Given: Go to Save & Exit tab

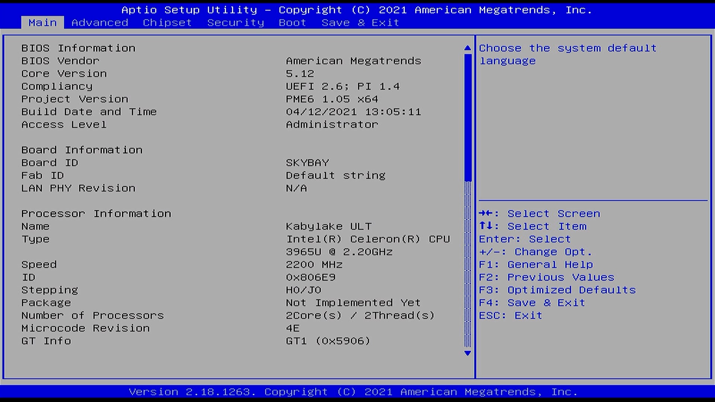Looking at the screenshot, I should coord(360,23).
